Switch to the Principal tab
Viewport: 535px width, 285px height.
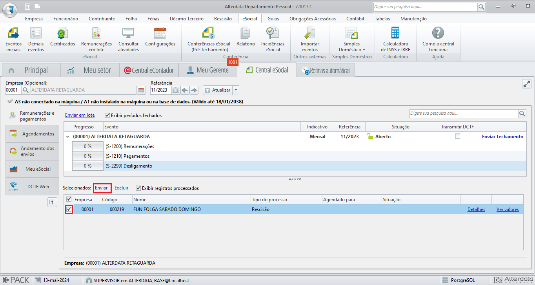pos(31,70)
